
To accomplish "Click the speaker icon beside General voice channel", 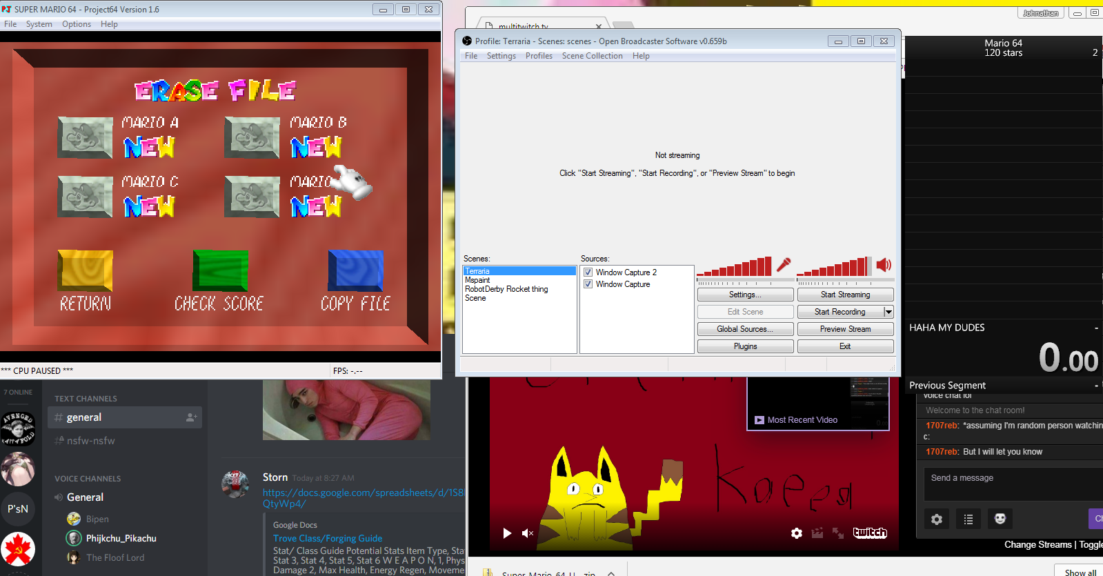I will click(59, 497).
